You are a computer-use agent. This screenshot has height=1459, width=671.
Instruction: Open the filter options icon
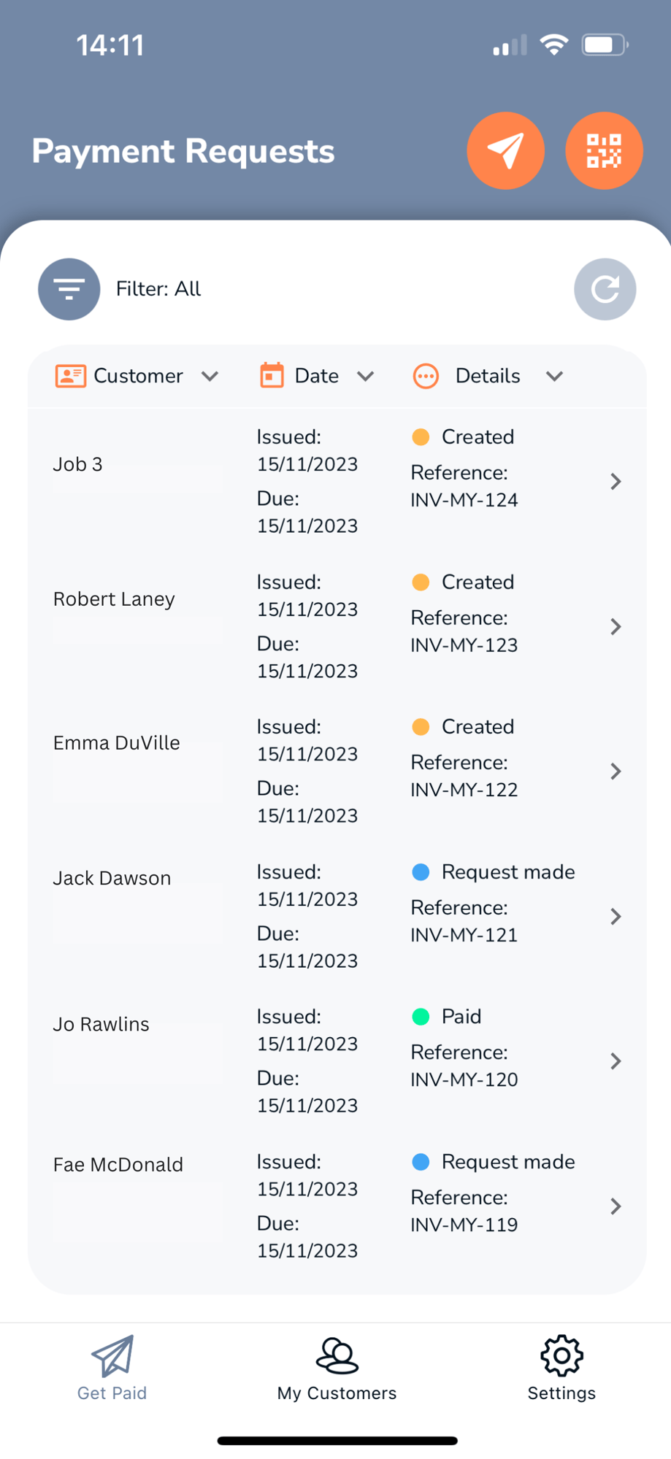pos(69,289)
